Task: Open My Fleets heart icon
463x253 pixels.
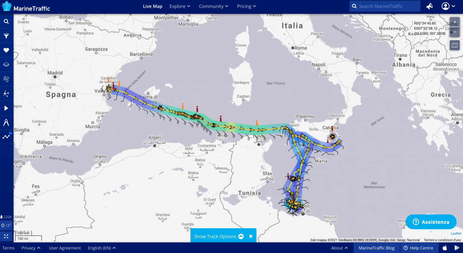Action: (x=6, y=51)
